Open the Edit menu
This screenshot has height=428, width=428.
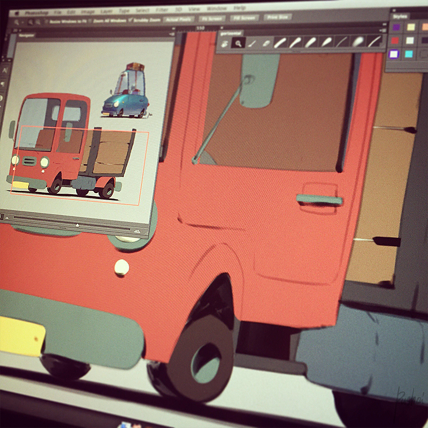pyautogui.click(x=71, y=12)
